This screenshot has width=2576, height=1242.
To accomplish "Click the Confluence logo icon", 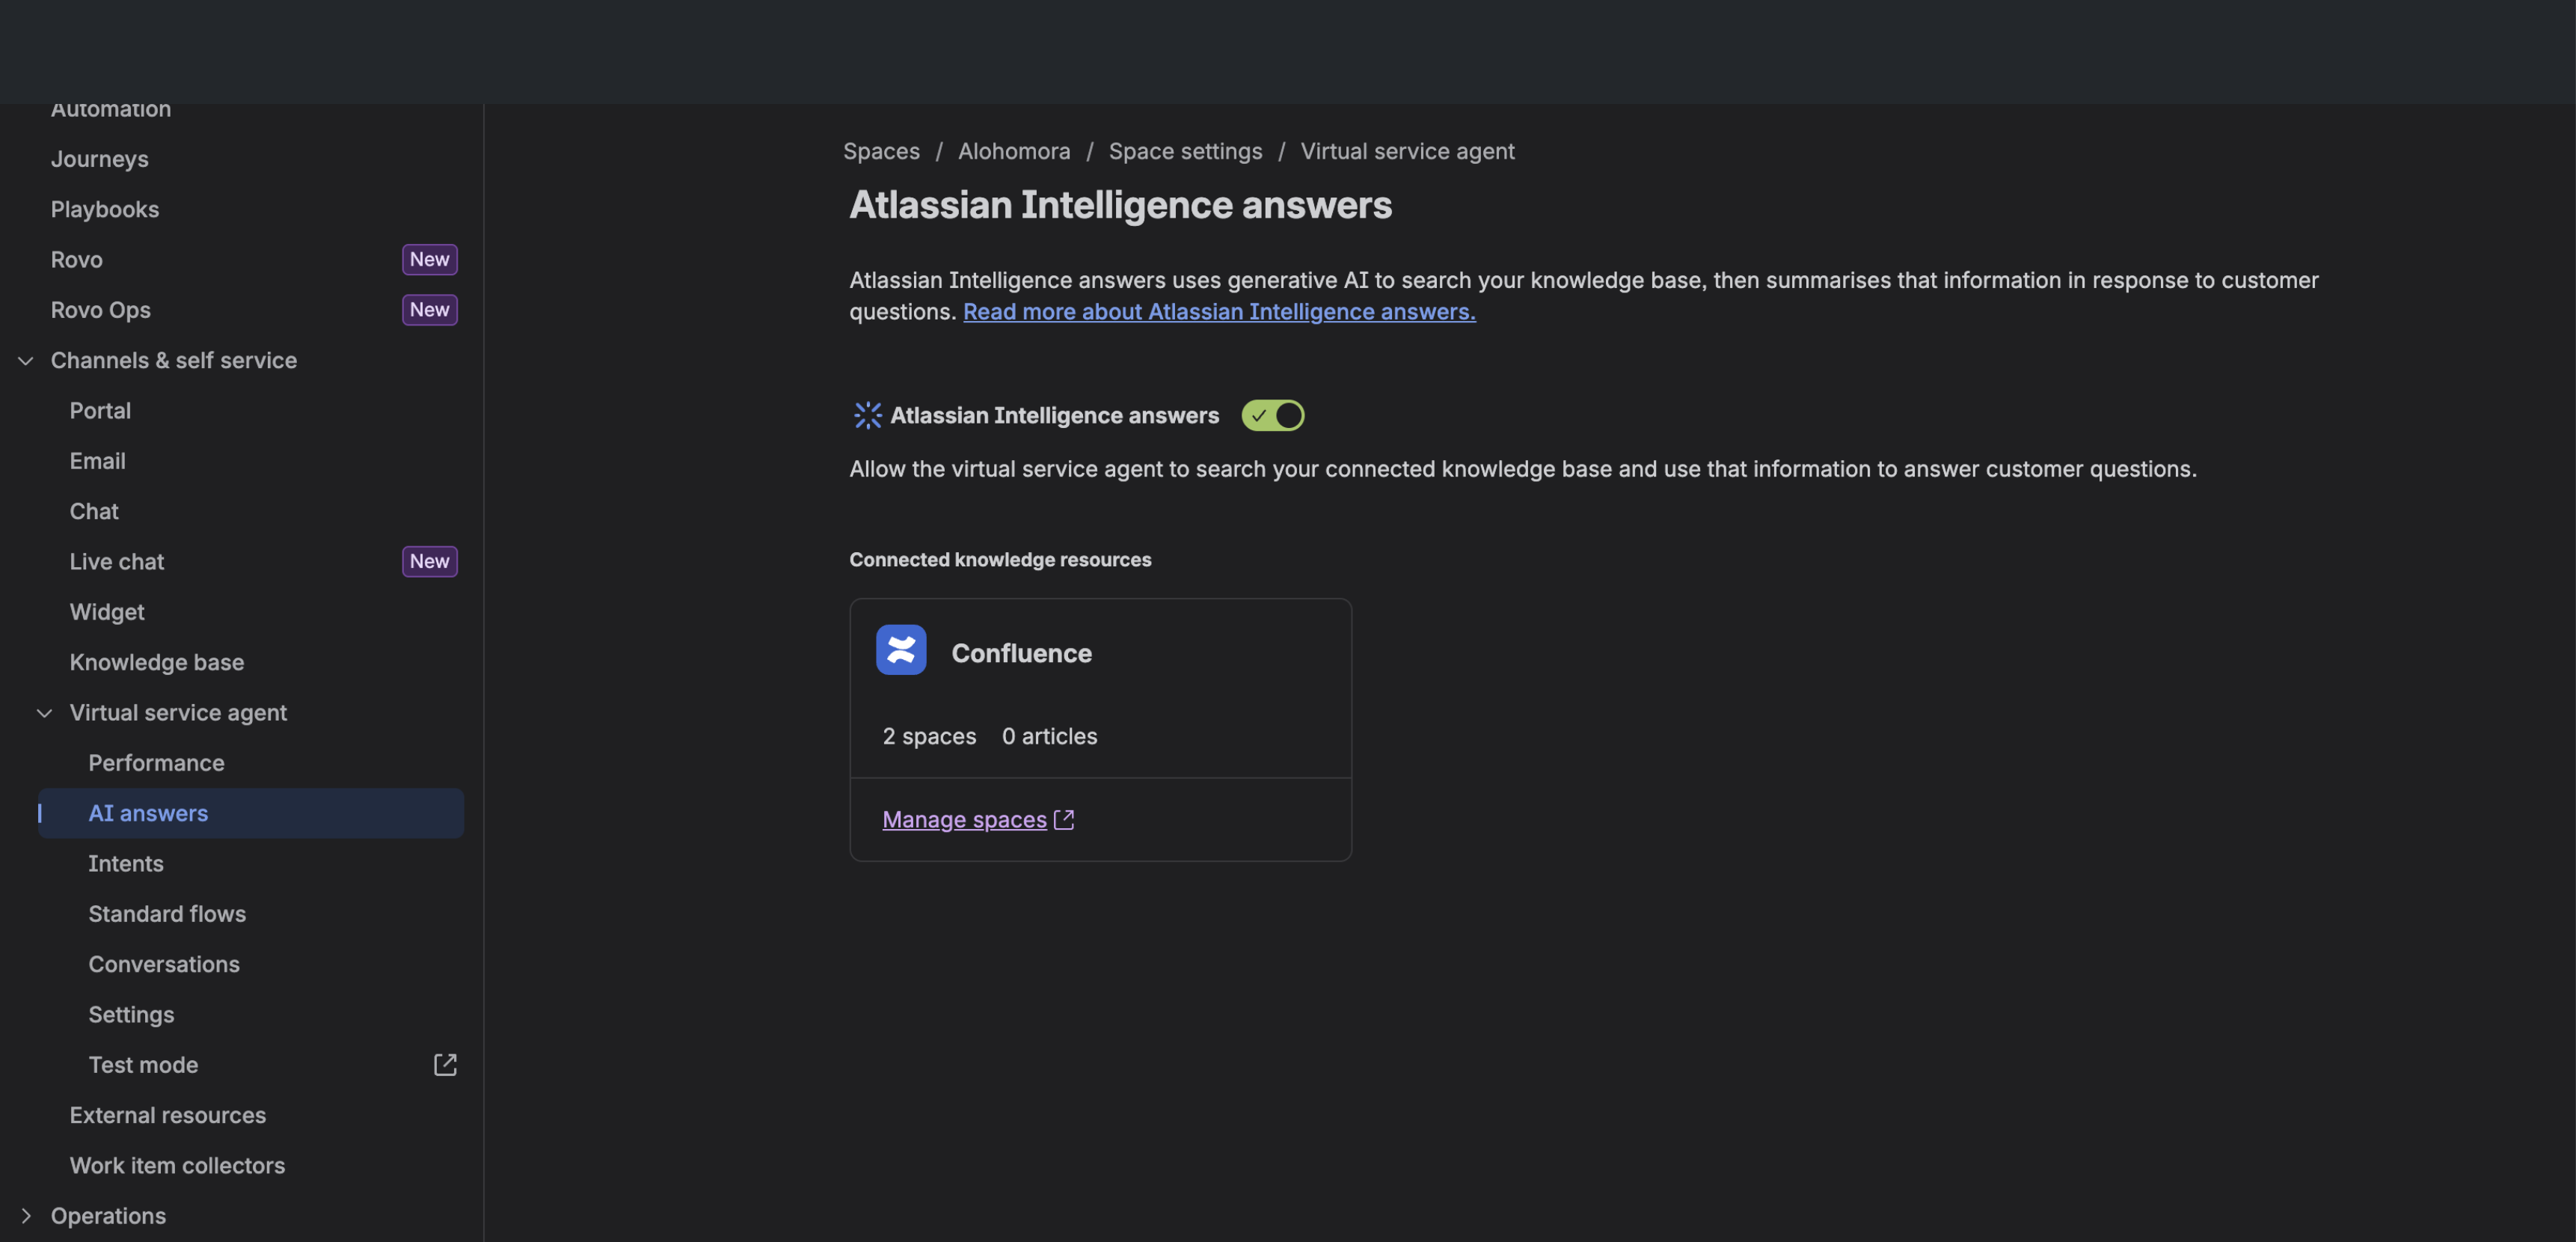I will [901, 650].
